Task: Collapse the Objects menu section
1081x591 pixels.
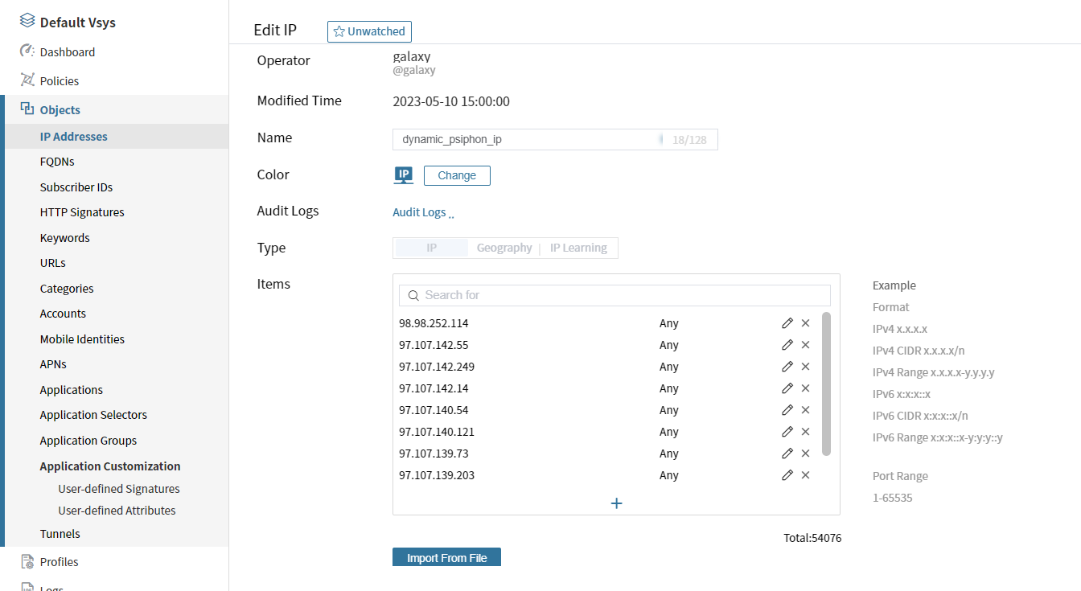Action: [x=60, y=110]
